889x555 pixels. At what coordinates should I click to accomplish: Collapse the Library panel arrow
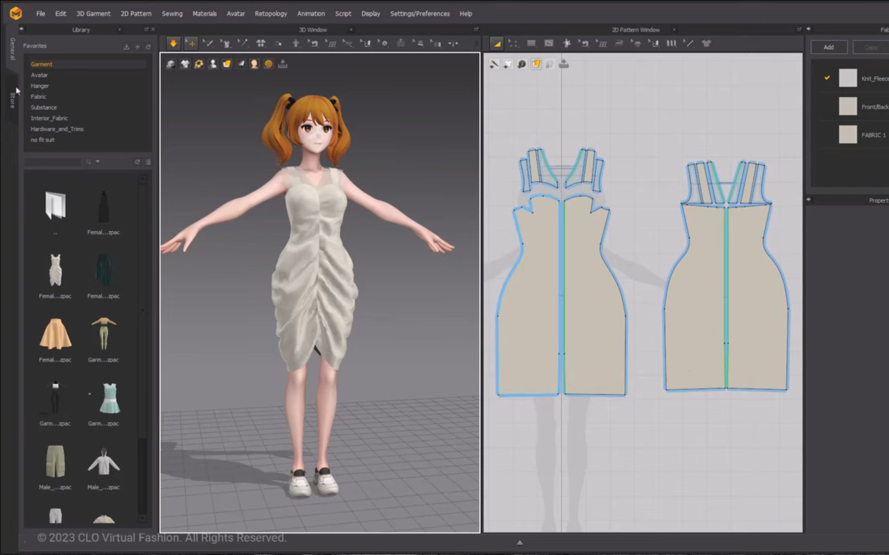pyautogui.click(x=21, y=29)
